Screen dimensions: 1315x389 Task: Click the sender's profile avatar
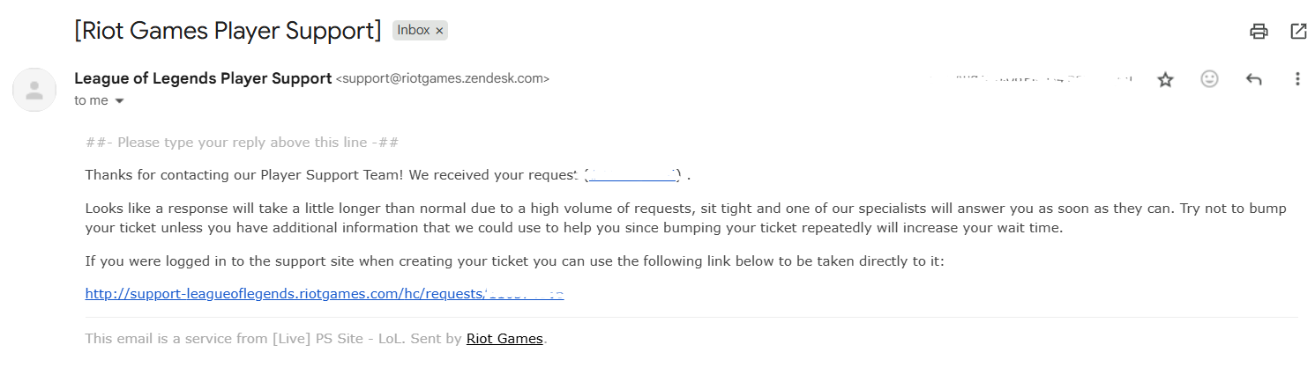(x=34, y=90)
